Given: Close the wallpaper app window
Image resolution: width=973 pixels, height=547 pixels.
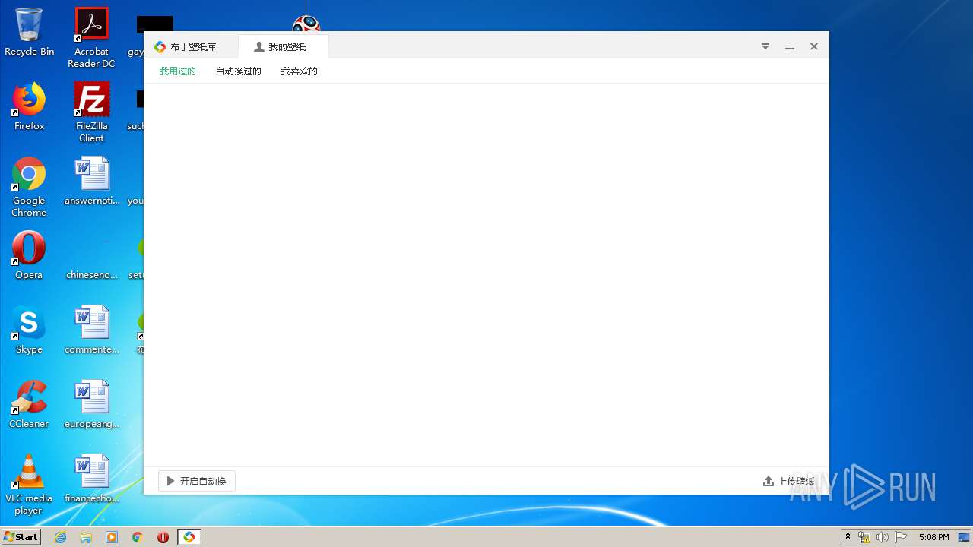Looking at the screenshot, I should [x=814, y=46].
